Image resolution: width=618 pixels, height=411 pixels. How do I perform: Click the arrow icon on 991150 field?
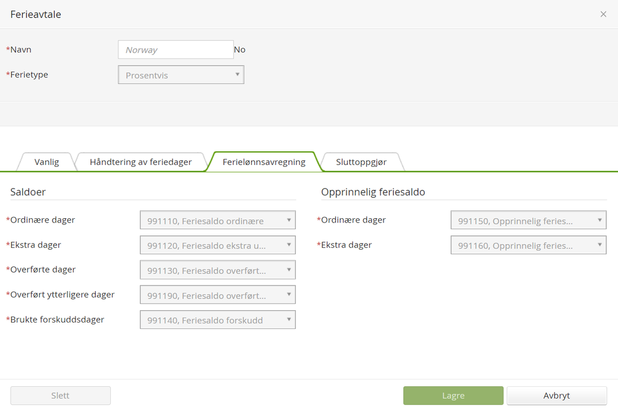(x=599, y=220)
